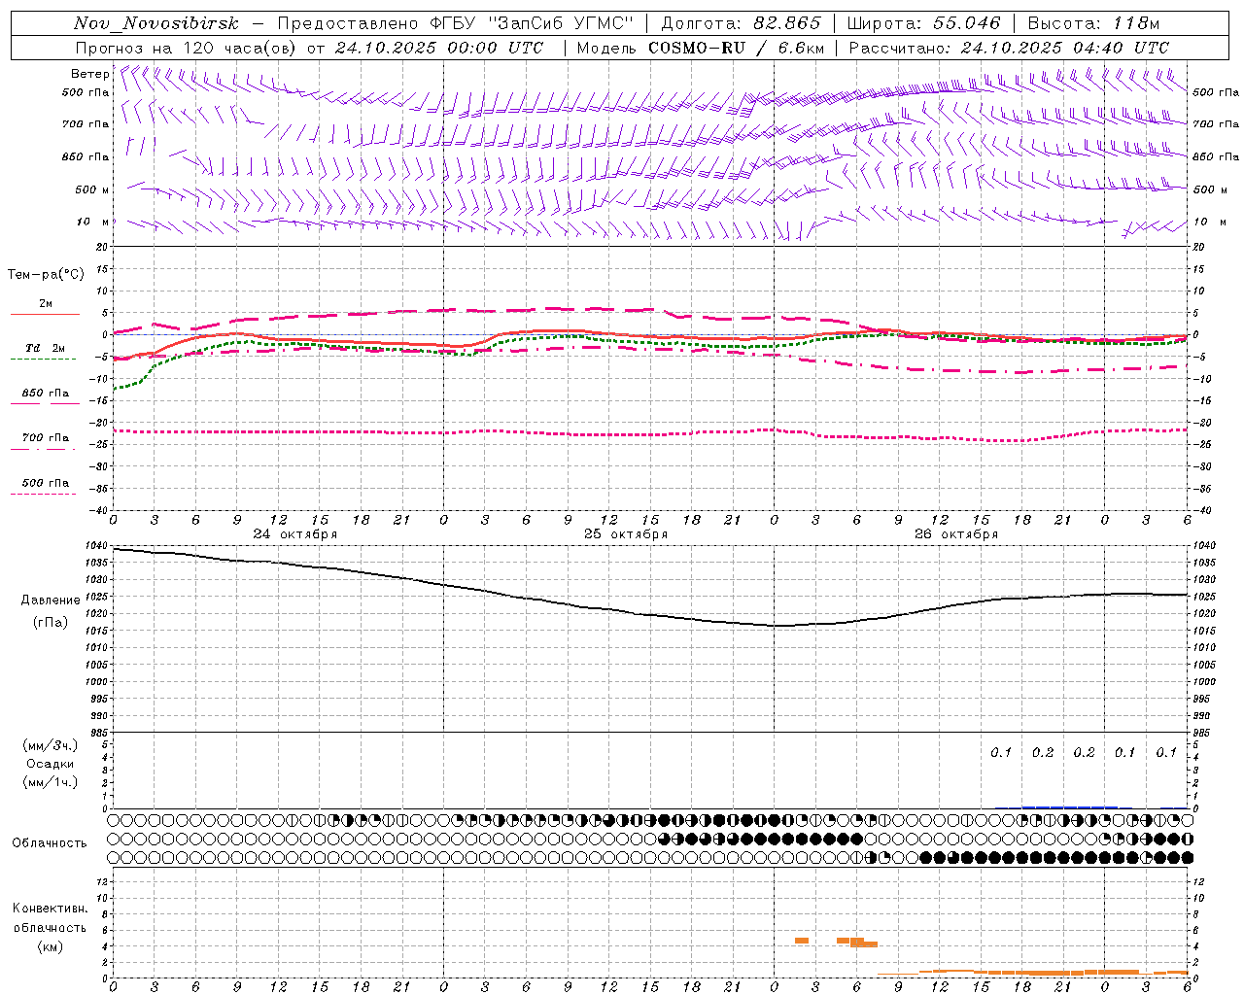Click the 'Широта: 55.046' header field
This screenshot has height=995, width=1244.
[923, 23]
